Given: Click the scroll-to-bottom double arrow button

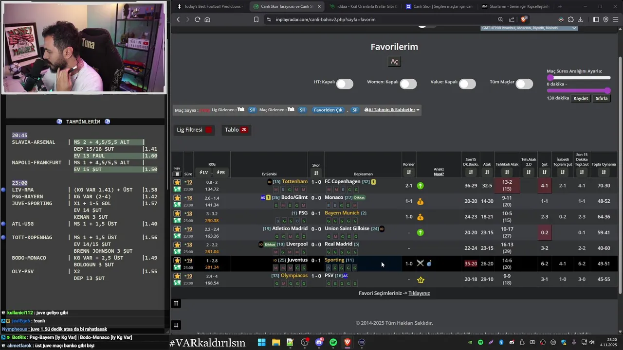Looking at the screenshot, I should [x=176, y=325].
